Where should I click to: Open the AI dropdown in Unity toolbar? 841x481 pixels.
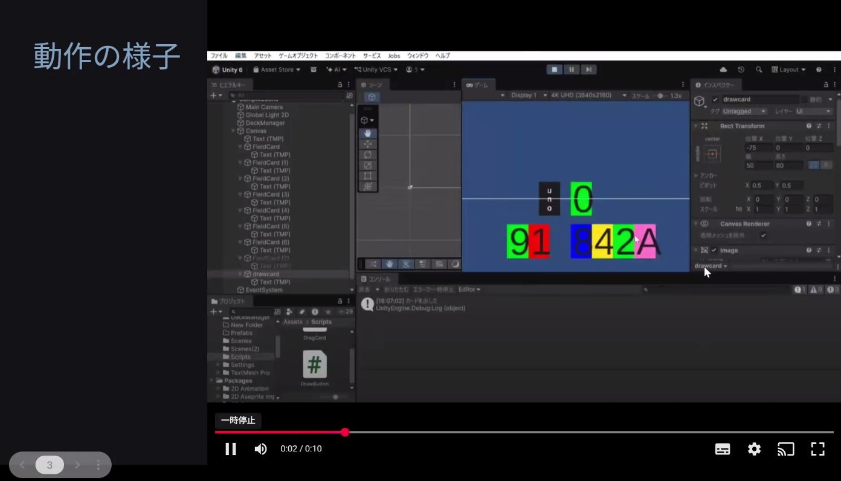337,69
